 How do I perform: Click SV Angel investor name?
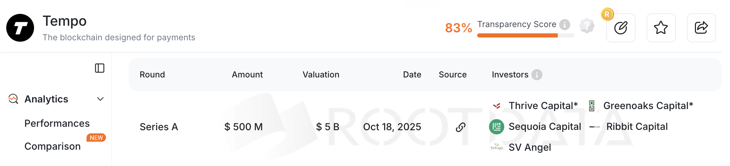pyautogui.click(x=530, y=148)
